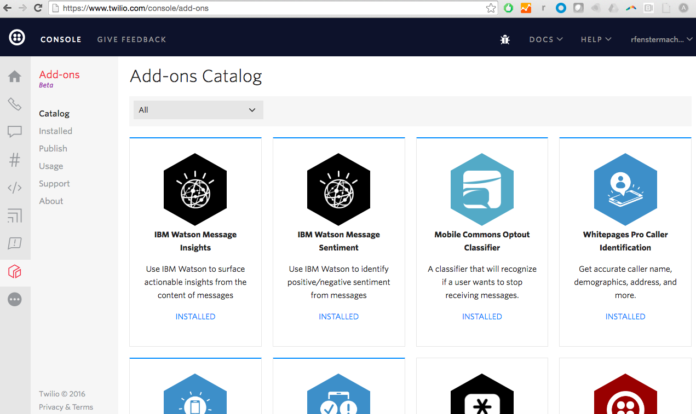Open the All category filter dropdown
The width and height of the screenshot is (696, 414).
pos(198,110)
